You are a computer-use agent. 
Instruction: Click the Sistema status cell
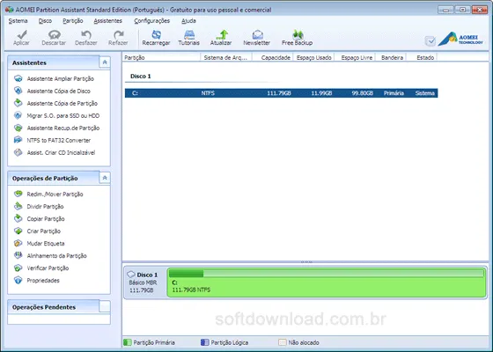(x=424, y=93)
